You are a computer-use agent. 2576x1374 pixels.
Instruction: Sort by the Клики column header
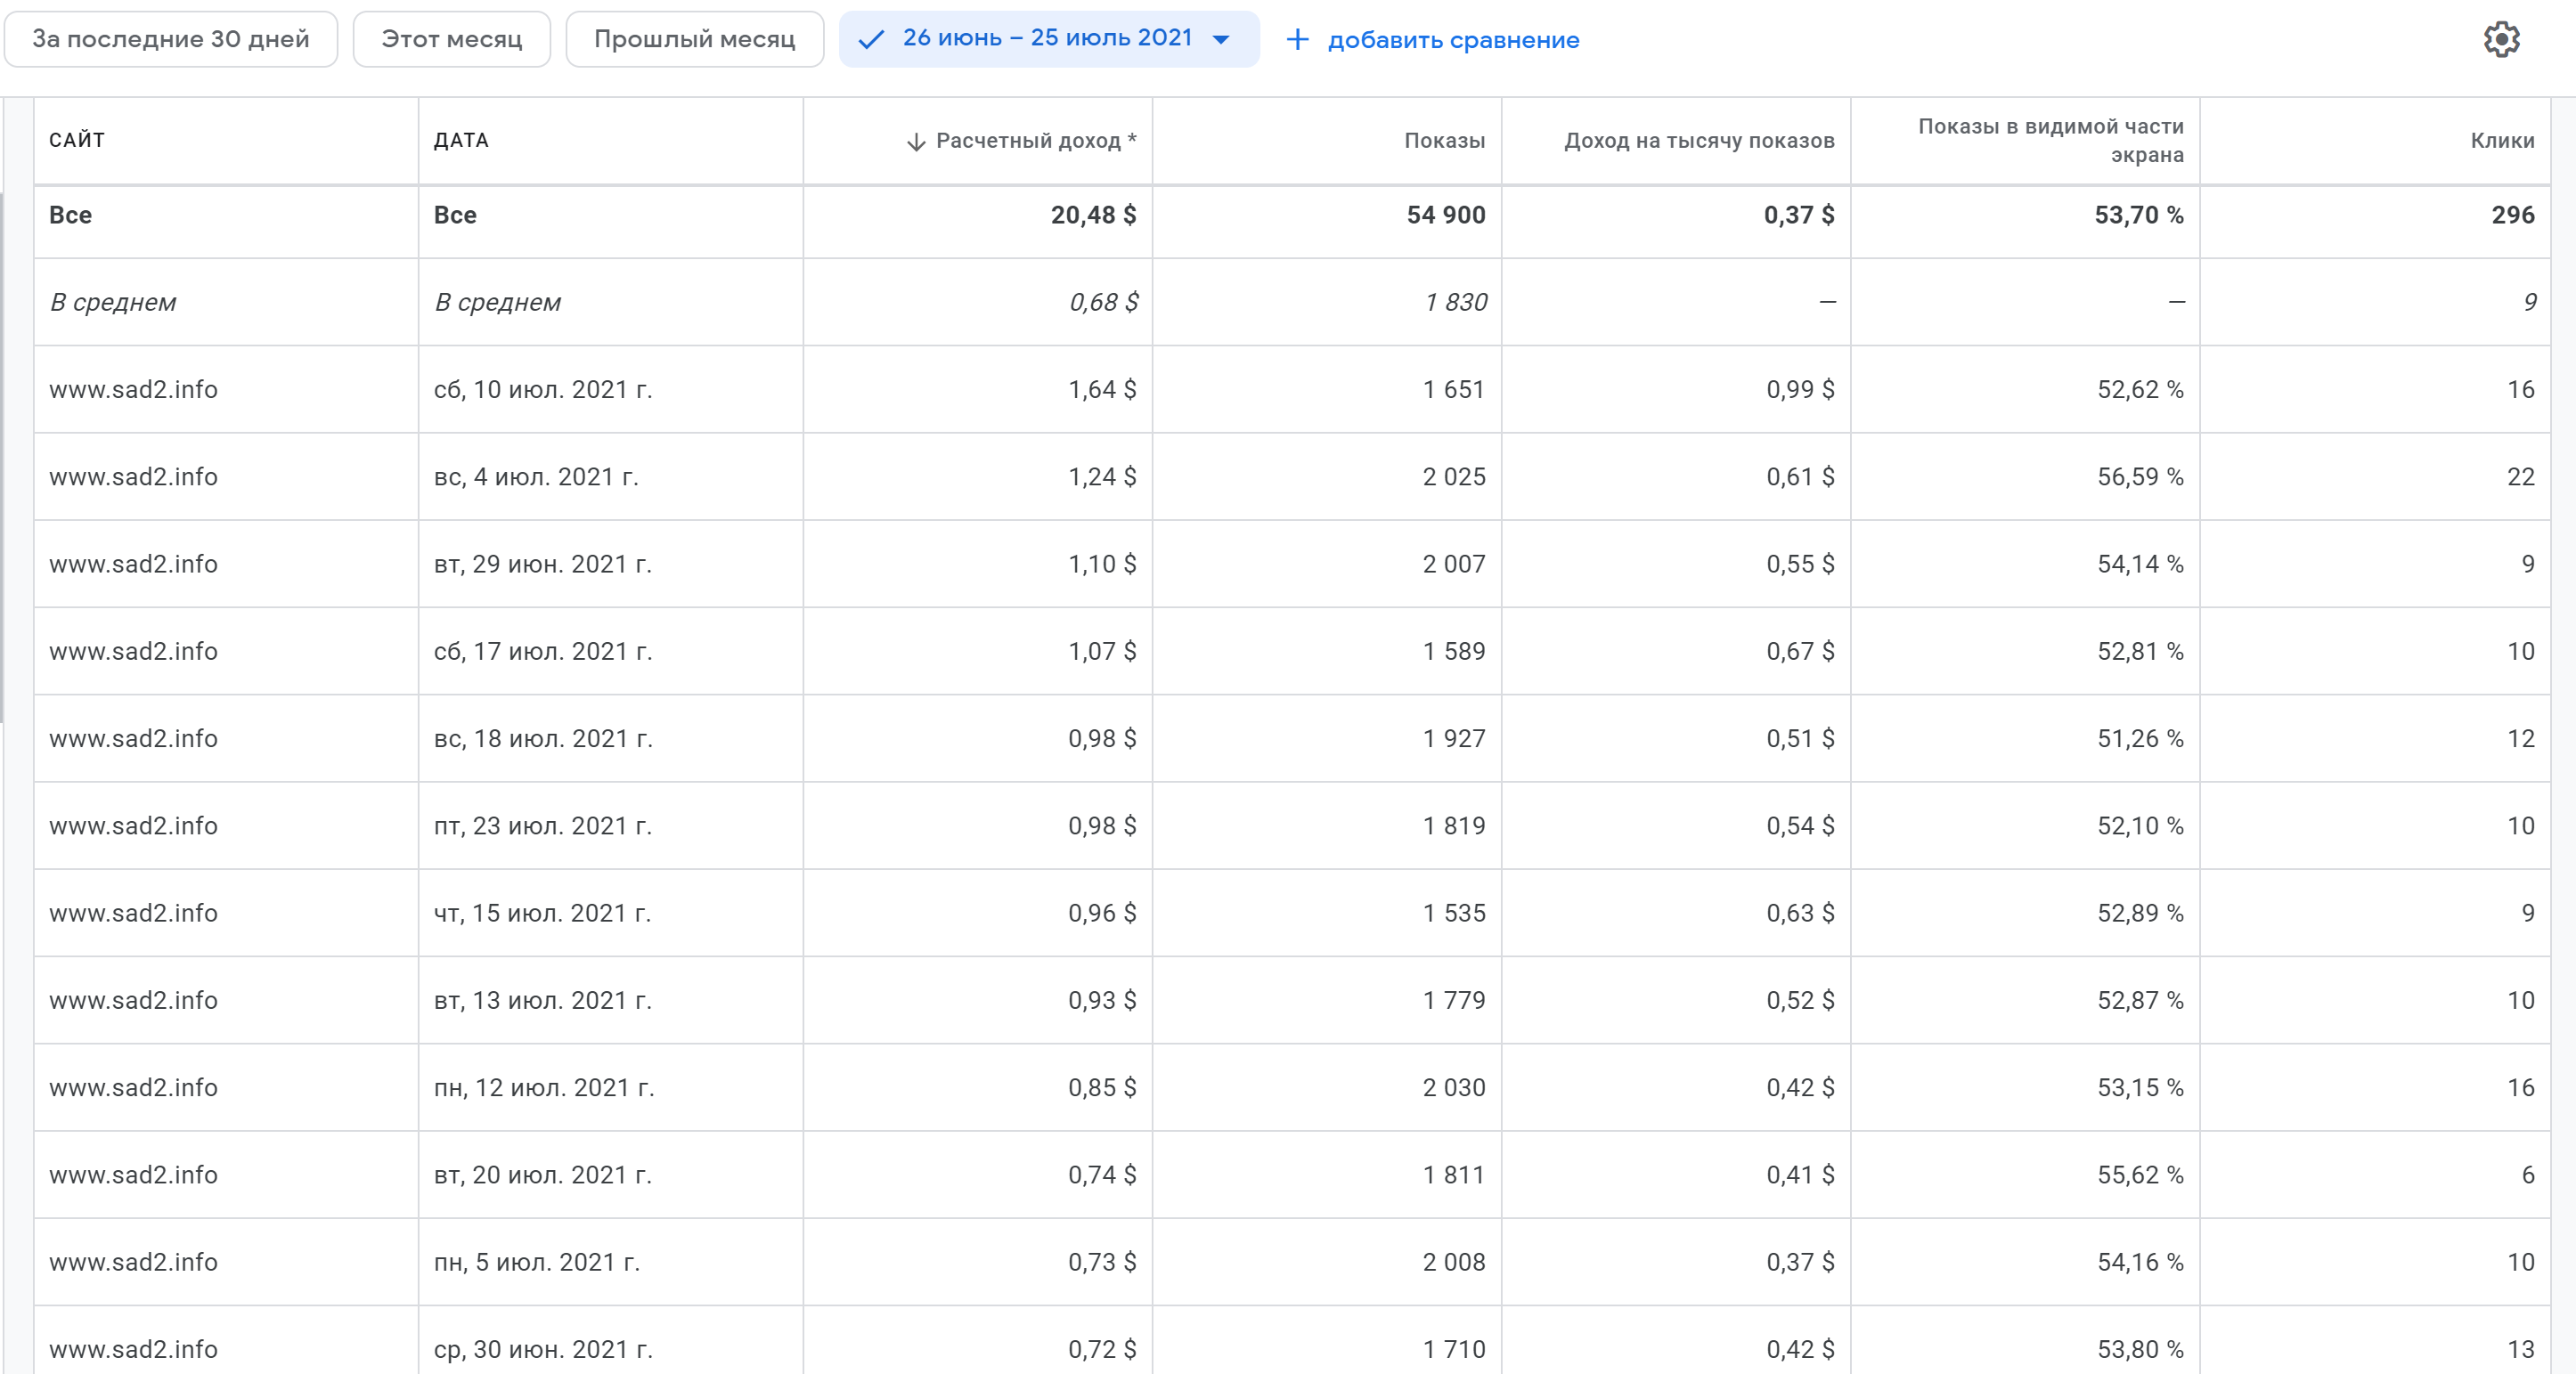[2502, 141]
